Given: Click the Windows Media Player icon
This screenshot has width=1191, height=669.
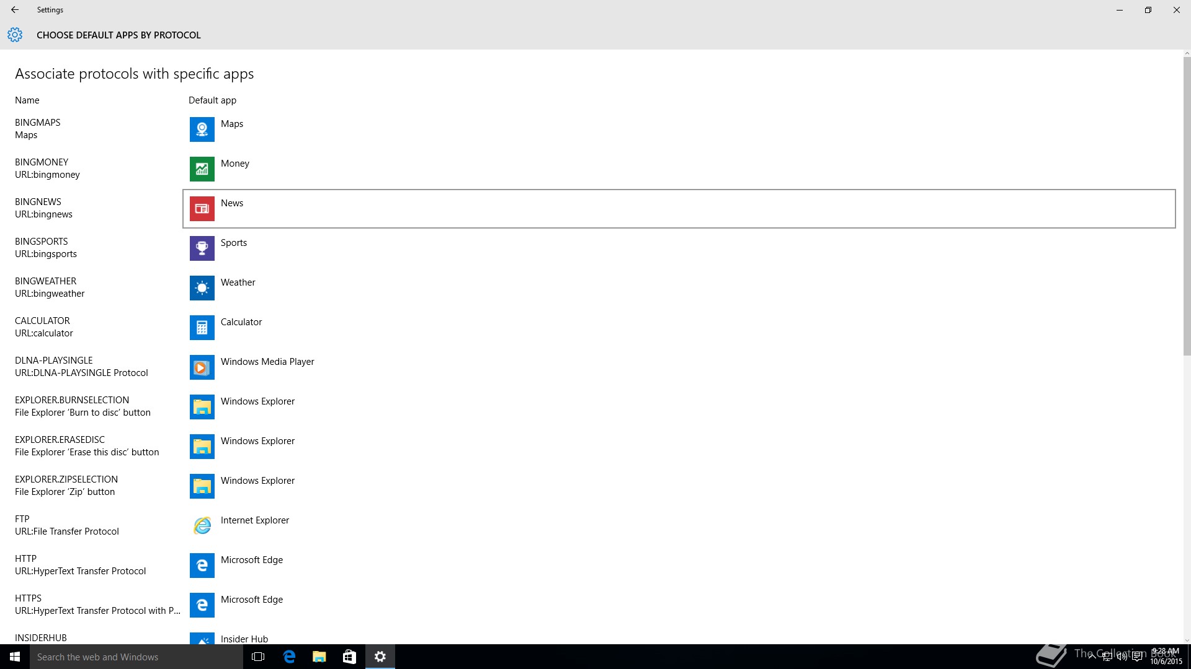Looking at the screenshot, I should pos(202,367).
